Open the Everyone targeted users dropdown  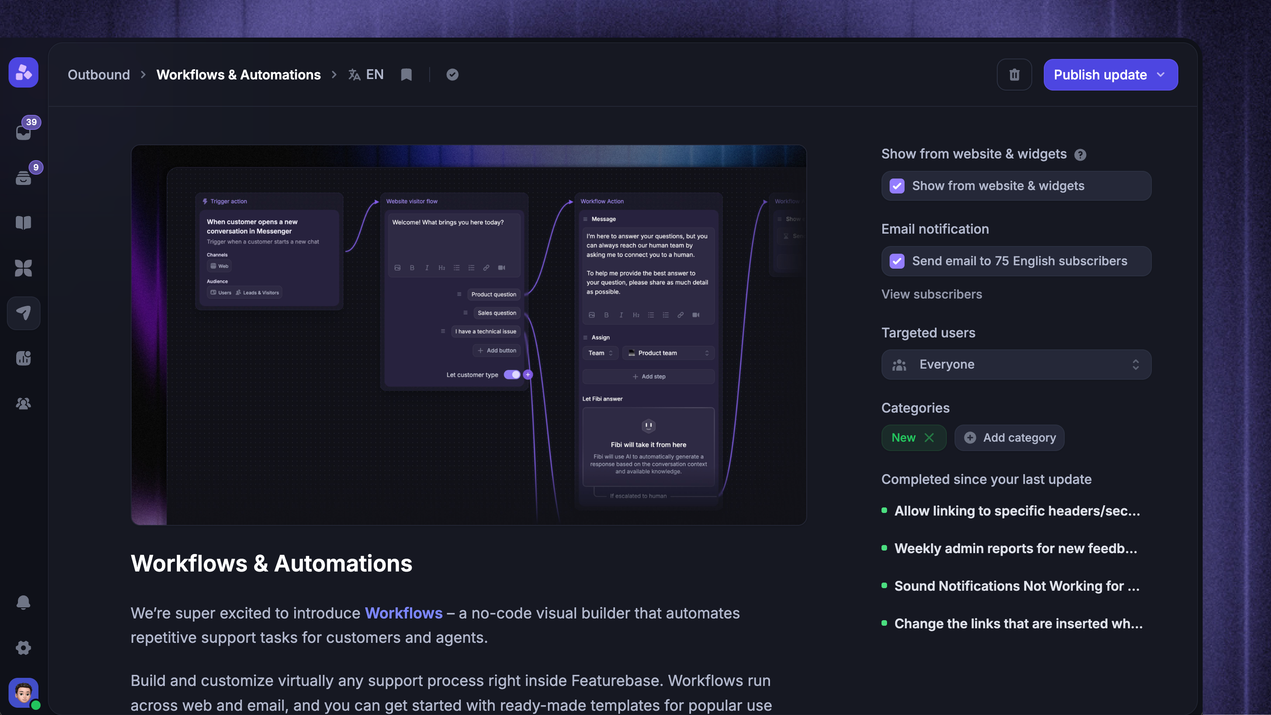pyautogui.click(x=1016, y=365)
